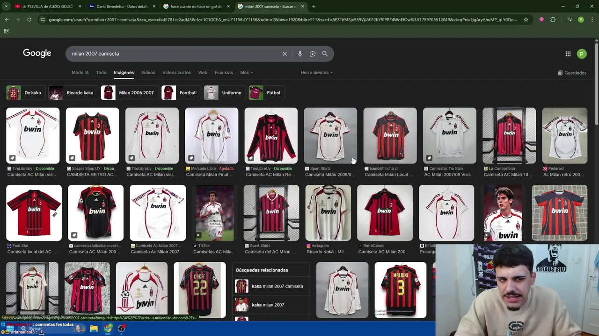This screenshot has height=336, width=599.
Task: Open the Kaka 22 shirt back image
Action: coord(200,289)
